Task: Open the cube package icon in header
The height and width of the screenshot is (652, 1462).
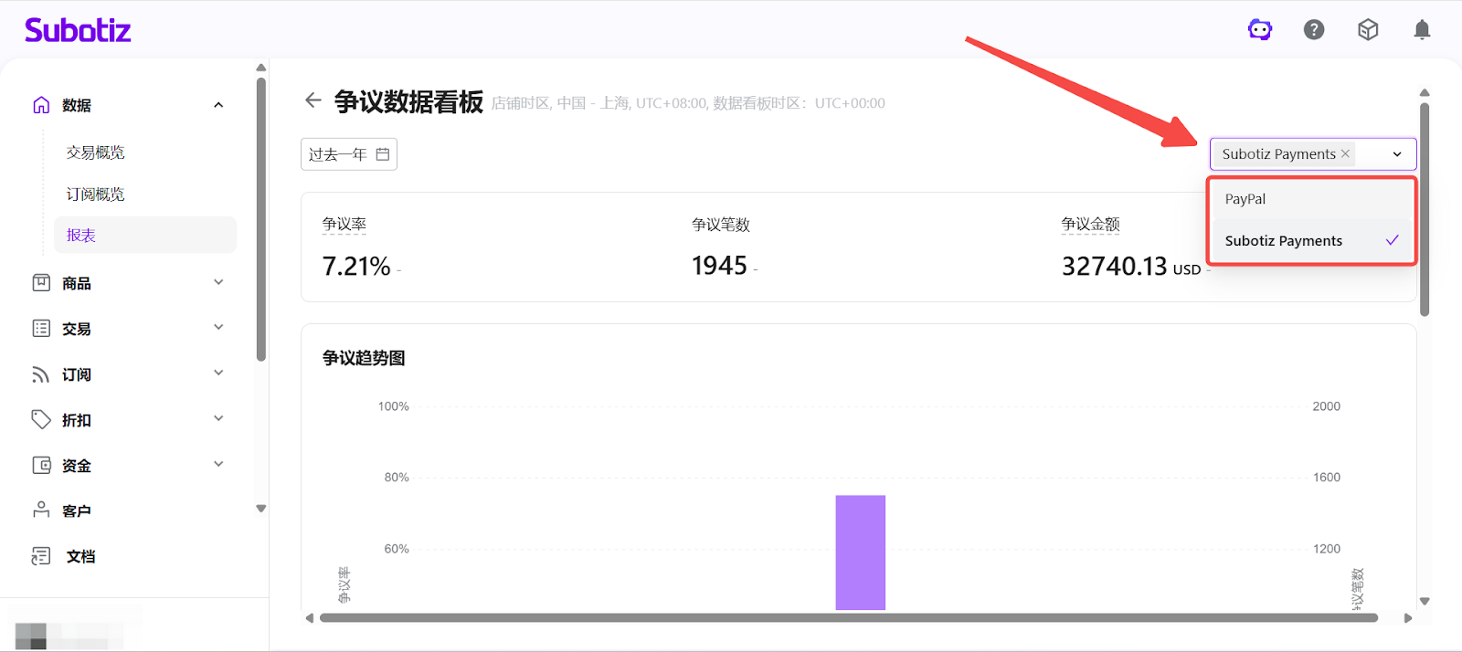Action: [x=1368, y=30]
